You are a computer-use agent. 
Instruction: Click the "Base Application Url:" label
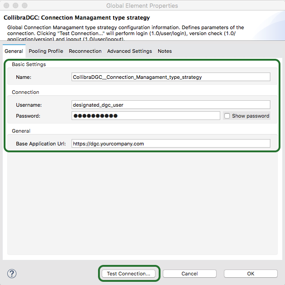click(x=41, y=144)
